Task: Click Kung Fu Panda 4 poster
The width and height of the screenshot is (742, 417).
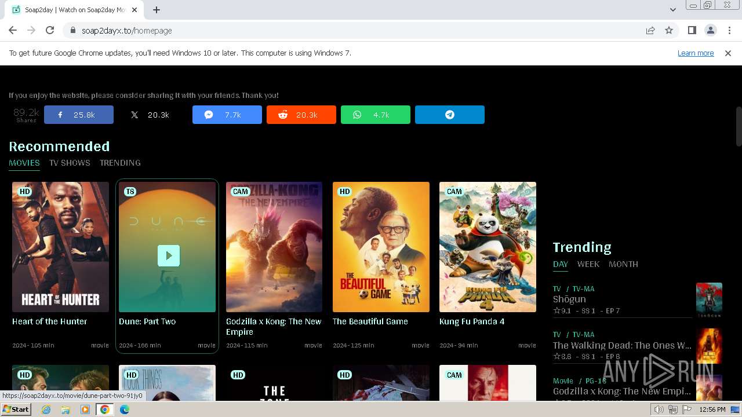Action: click(x=488, y=247)
